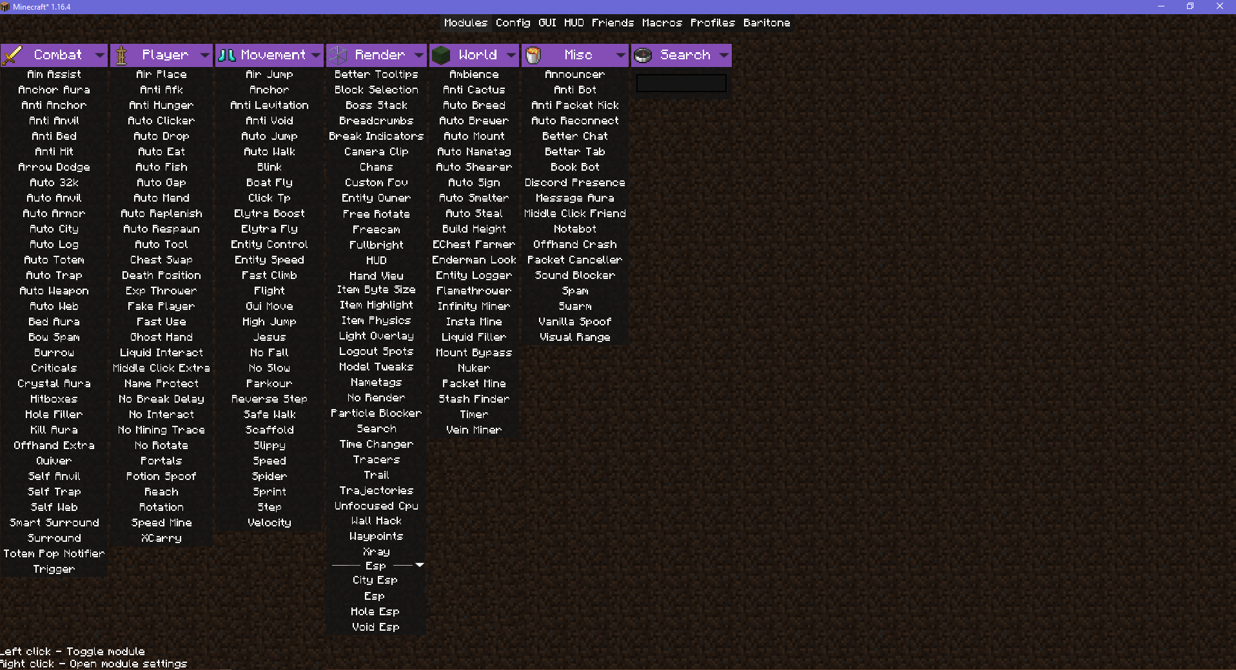Viewport: 1236px width, 670px height.
Task: Click the Render category glass icon
Action: click(337, 55)
